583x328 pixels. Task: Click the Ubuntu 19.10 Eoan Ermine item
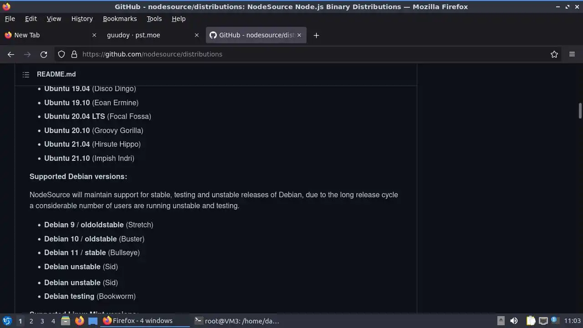(x=91, y=102)
